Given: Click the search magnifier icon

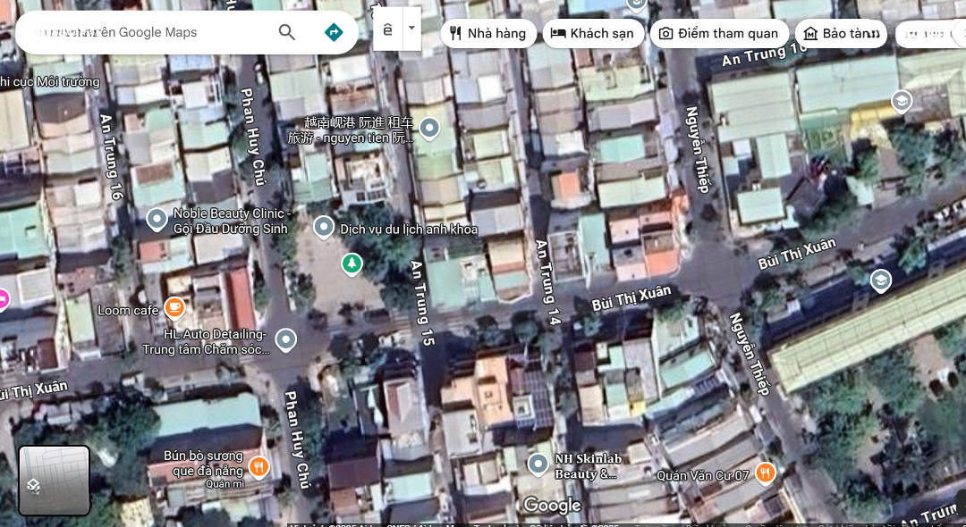Looking at the screenshot, I should tap(286, 33).
